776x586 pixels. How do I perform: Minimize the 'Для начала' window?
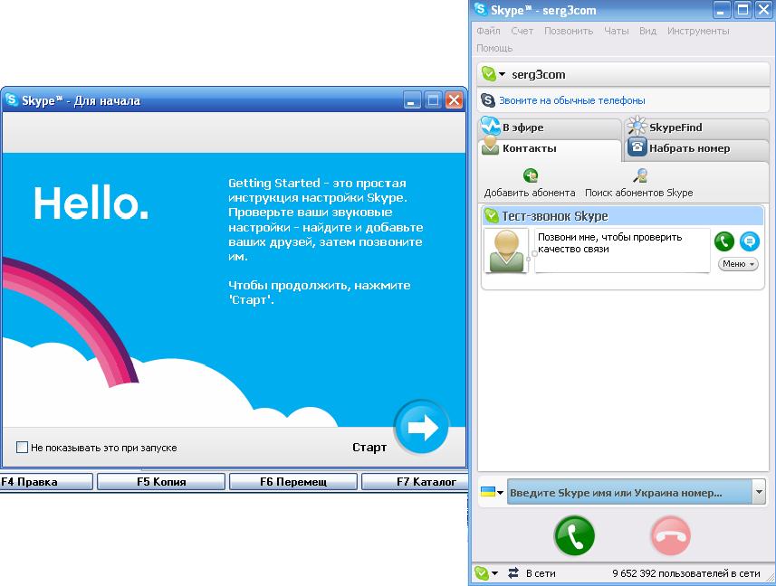[x=411, y=100]
